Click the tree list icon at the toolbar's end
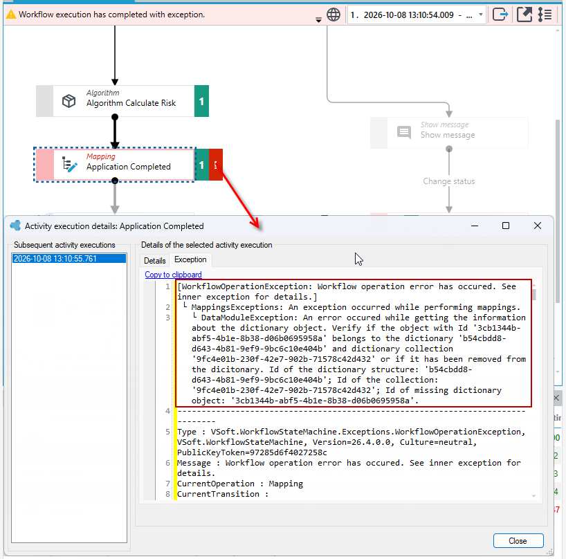566x559 pixels. (545, 15)
